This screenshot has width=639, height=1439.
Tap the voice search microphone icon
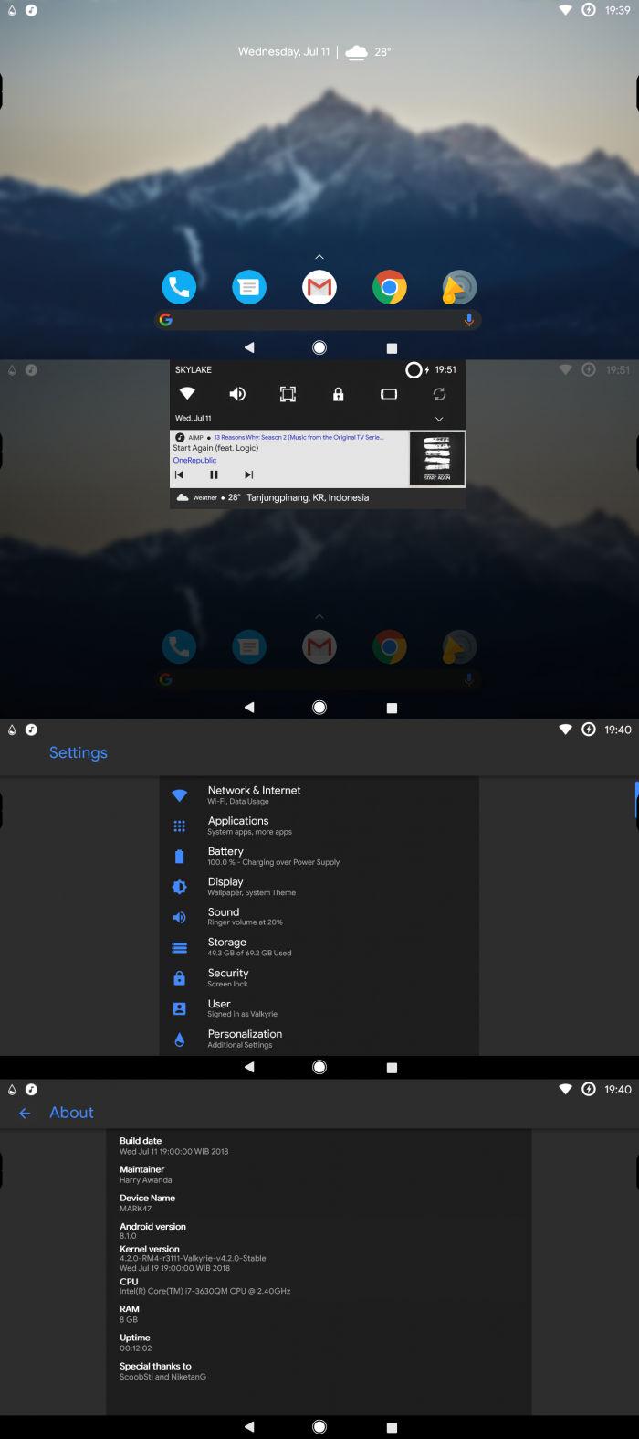pyautogui.click(x=468, y=319)
